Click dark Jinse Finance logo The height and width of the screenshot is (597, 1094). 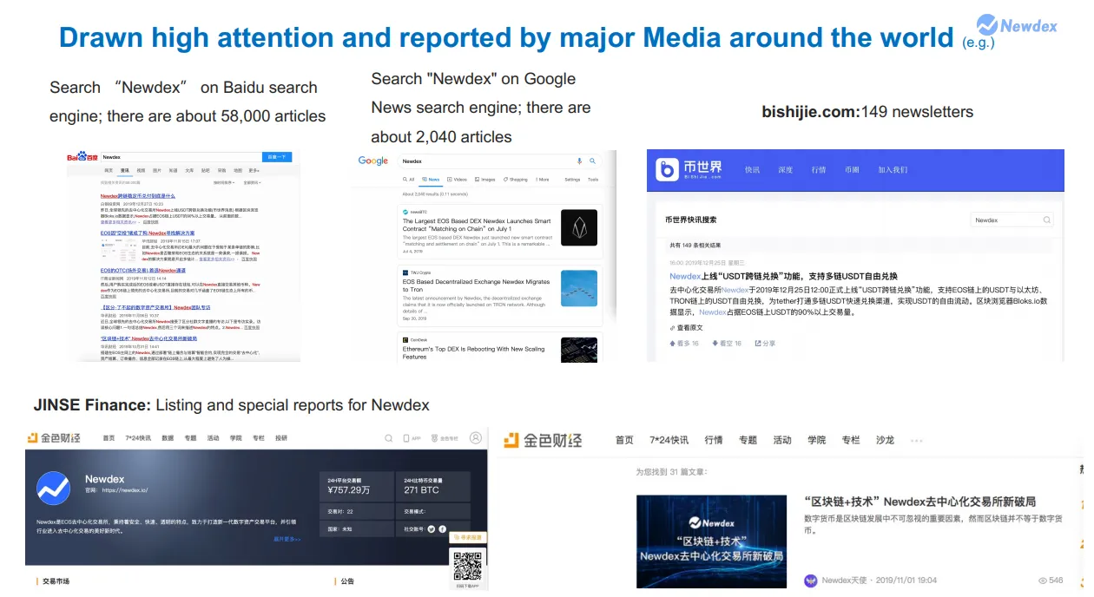pyautogui.click(x=54, y=438)
